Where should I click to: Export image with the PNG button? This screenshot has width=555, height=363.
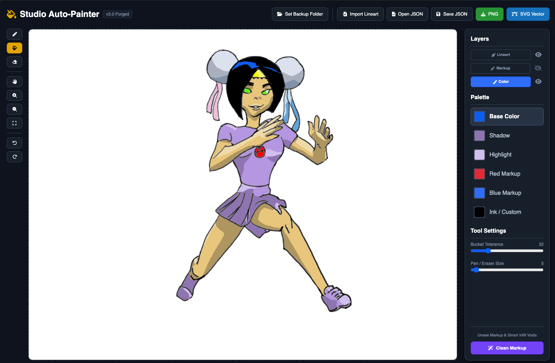coord(489,14)
